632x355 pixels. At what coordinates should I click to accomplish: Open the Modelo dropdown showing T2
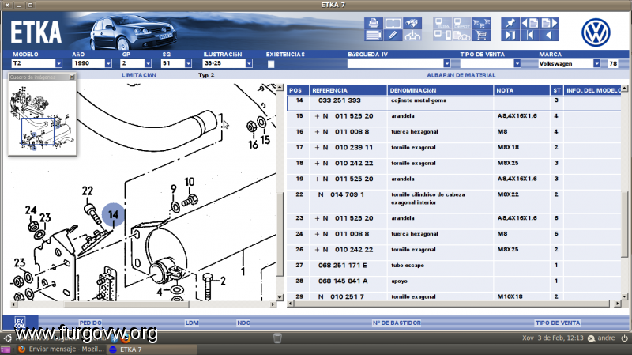click(58, 63)
